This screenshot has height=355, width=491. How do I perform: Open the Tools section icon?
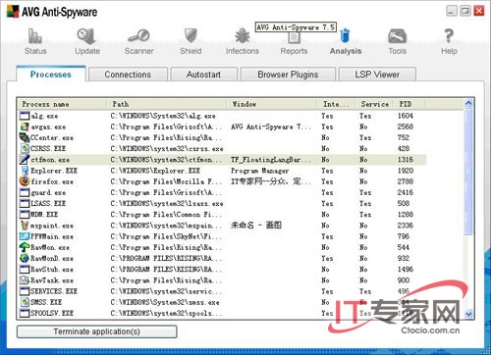click(x=397, y=36)
